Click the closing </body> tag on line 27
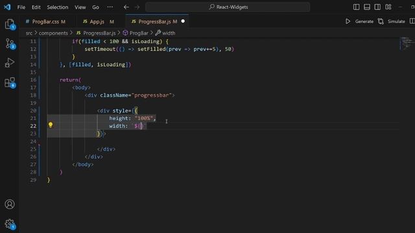The height and width of the screenshot is (233, 415). [x=83, y=164]
